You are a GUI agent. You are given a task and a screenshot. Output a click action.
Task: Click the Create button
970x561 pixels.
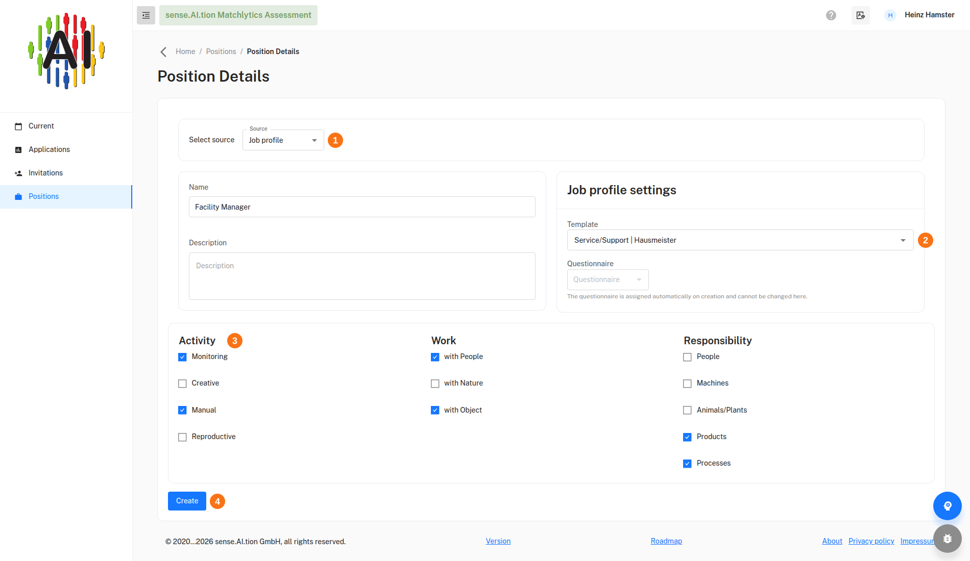(x=187, y=501)
